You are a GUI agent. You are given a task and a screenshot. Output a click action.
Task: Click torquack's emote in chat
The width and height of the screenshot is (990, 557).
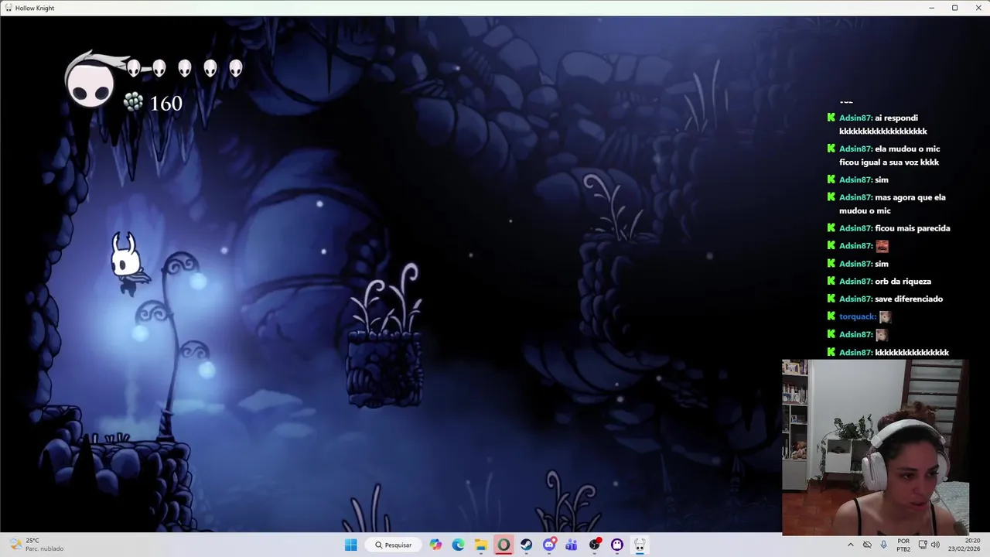coord(886,316)
